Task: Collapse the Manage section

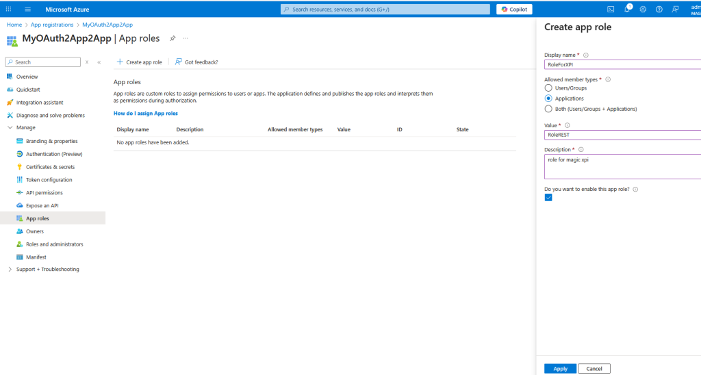Action: tap(10, 128)
